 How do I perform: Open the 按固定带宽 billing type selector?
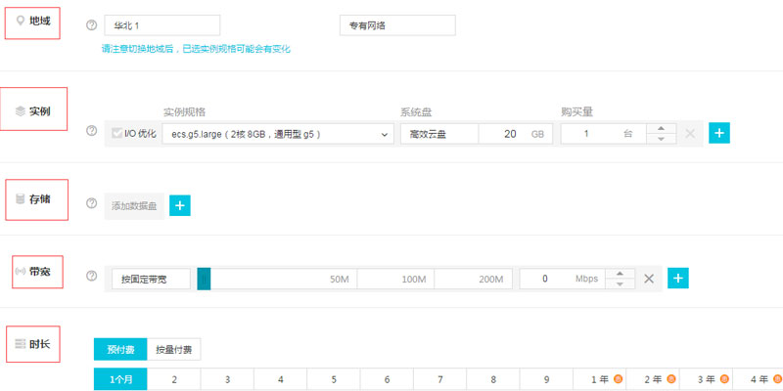tap(152, 279)
